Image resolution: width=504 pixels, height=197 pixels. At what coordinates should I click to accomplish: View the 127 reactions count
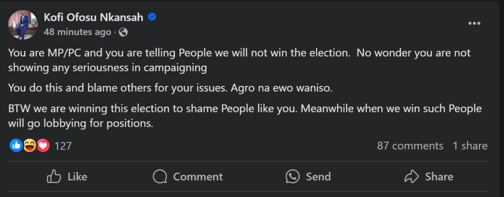[63, 146]
